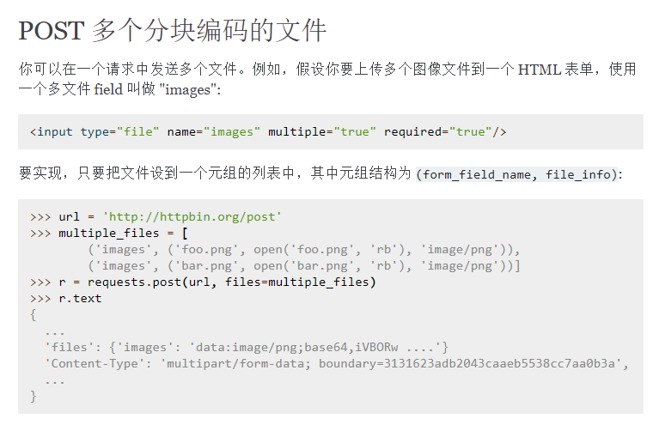Click required="true" in the input tag

click(x=437, y=131)
